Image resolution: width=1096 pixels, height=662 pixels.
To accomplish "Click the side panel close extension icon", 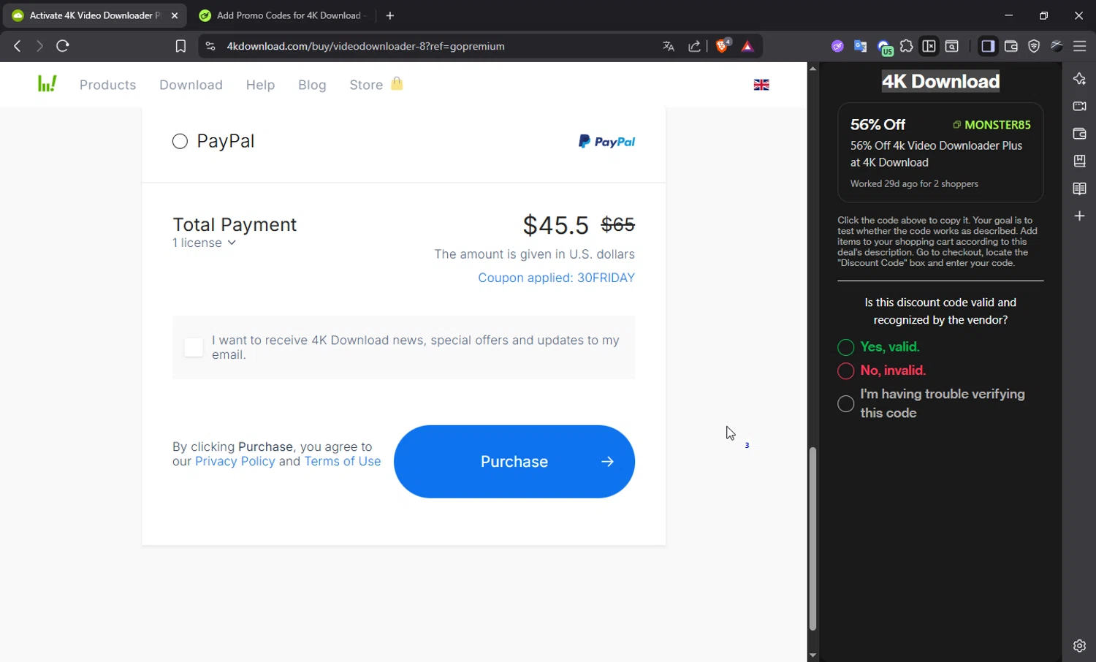I will pyautogui.click(x=929, y=46).
